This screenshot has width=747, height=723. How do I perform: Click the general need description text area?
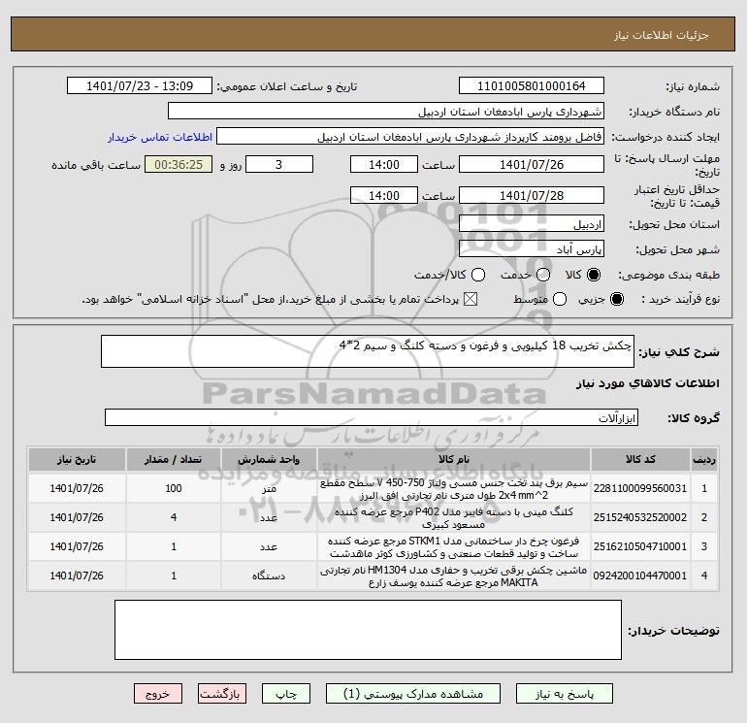pyautogui.click(x=368, y=351)
